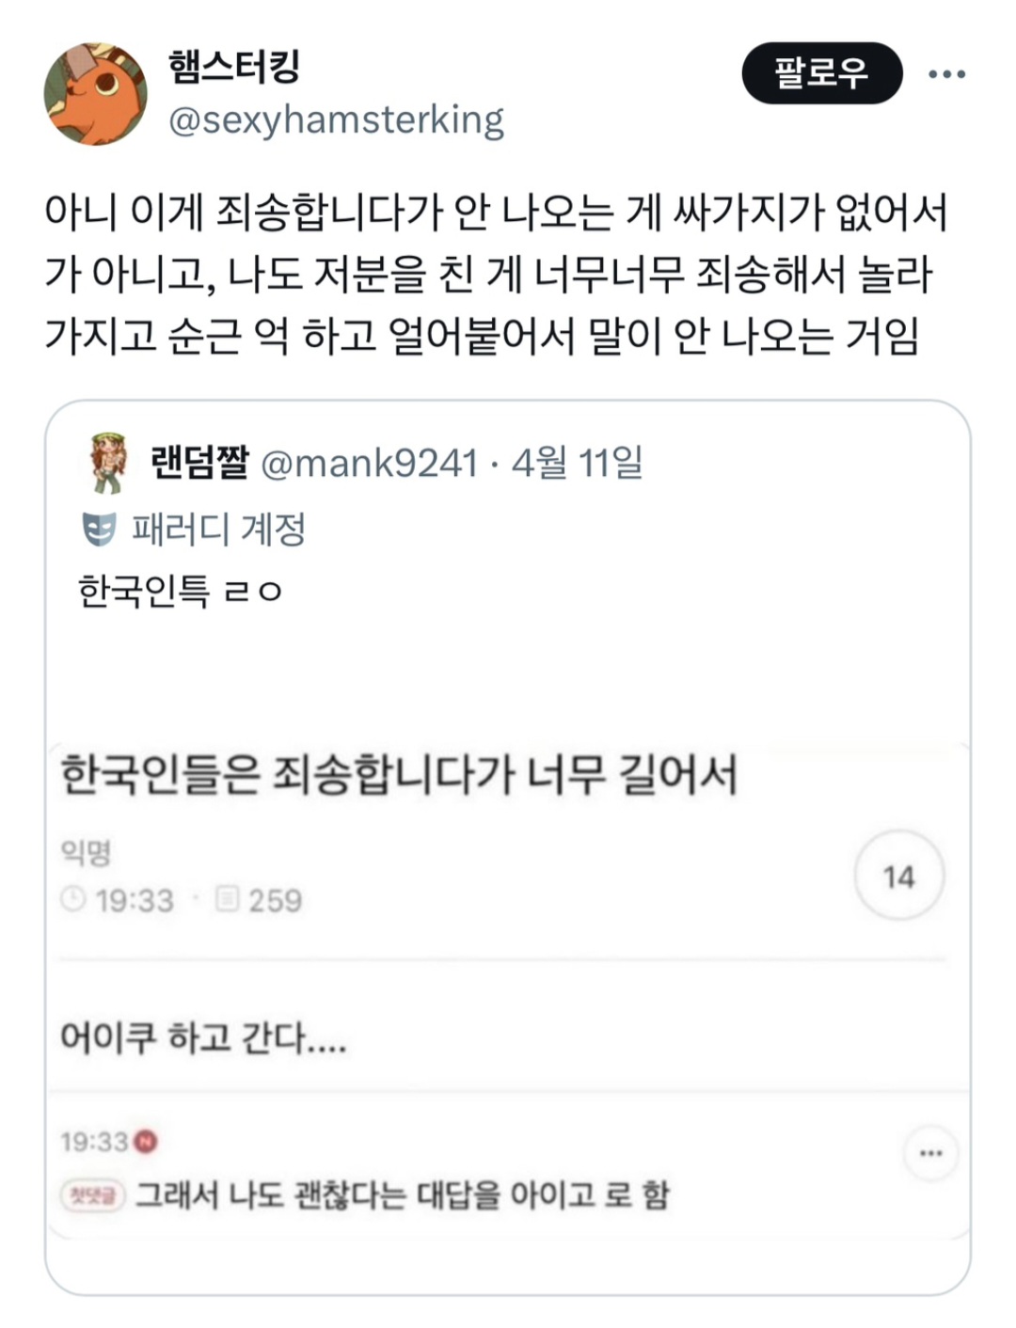1016x1328 pixels.
Task: Click the parody mask icon
Action: point(99,530)
